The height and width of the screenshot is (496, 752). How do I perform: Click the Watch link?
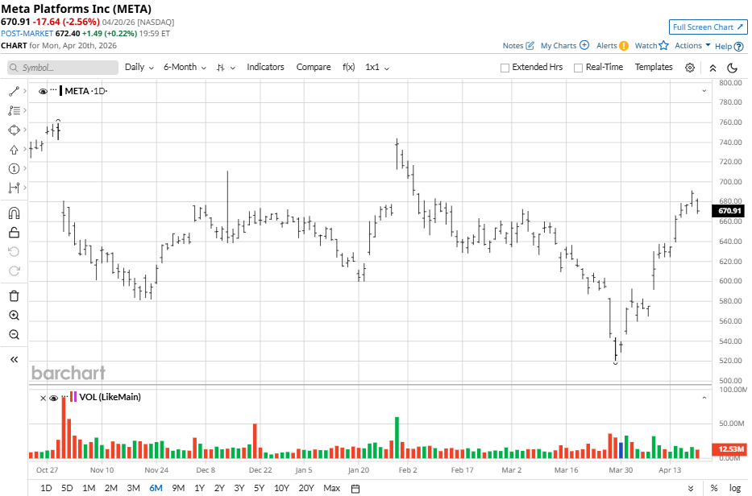tap(646, 46)
